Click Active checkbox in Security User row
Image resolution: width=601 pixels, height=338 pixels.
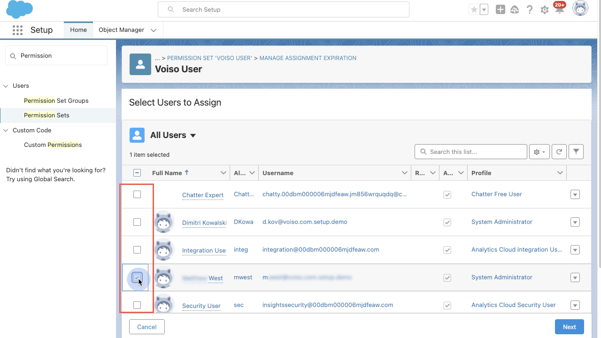click(x=447, y=305)
